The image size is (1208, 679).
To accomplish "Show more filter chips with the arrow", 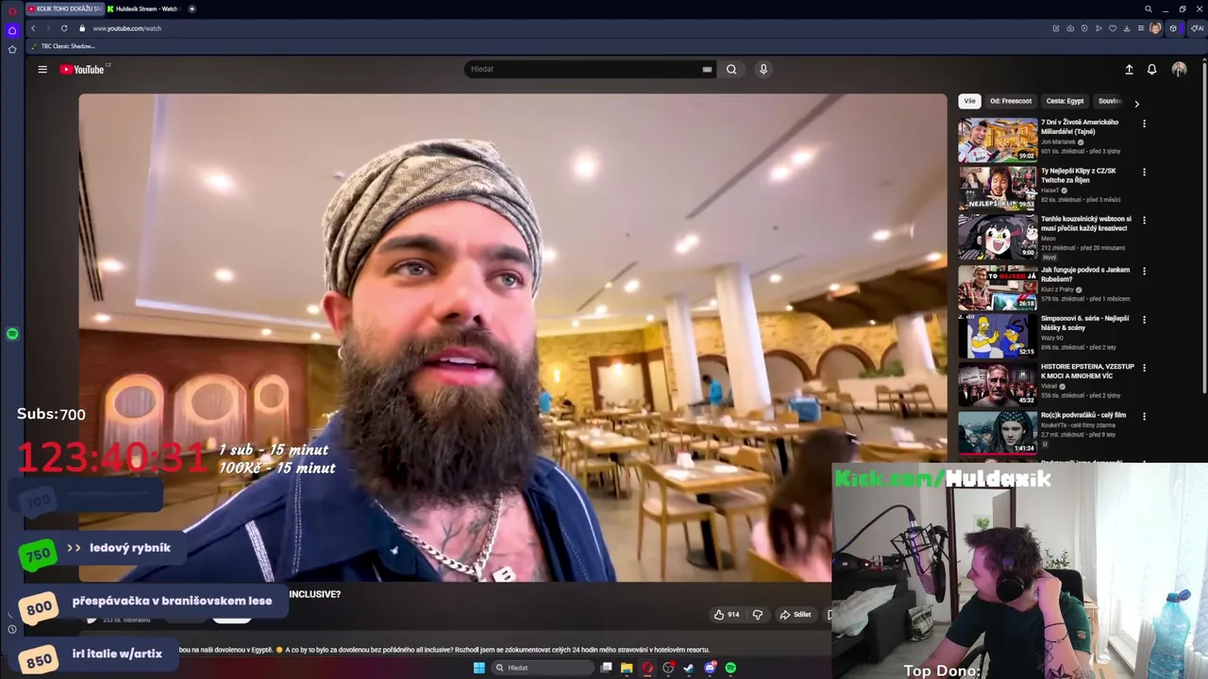I will 1136,104.
